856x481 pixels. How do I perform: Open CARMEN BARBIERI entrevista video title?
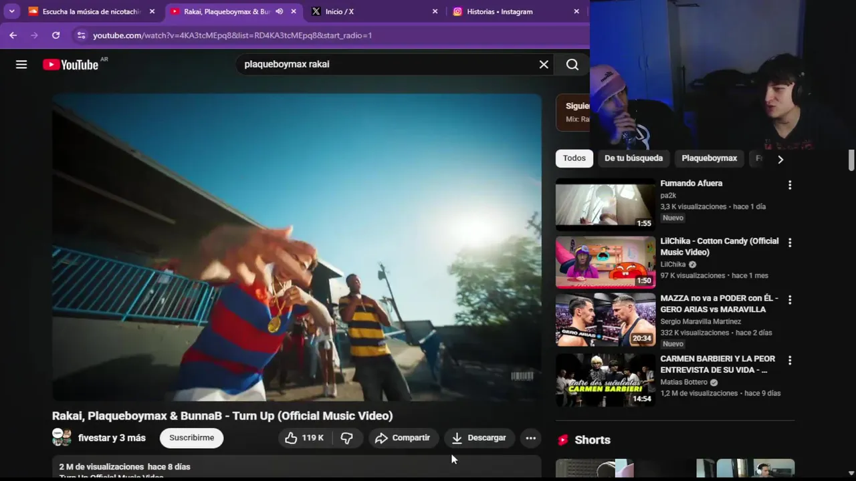tap(718, 364)
